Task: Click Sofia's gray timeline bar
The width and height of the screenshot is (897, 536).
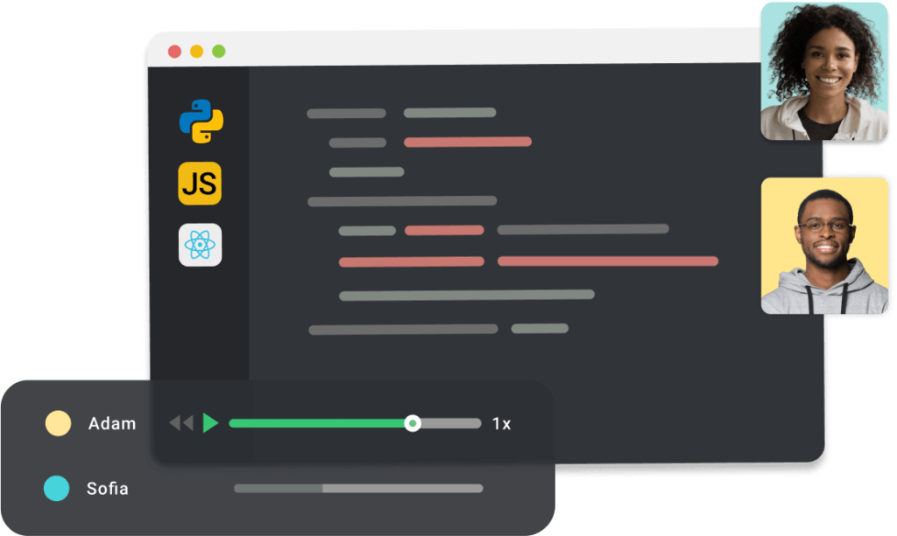Action: click(358, 489)
